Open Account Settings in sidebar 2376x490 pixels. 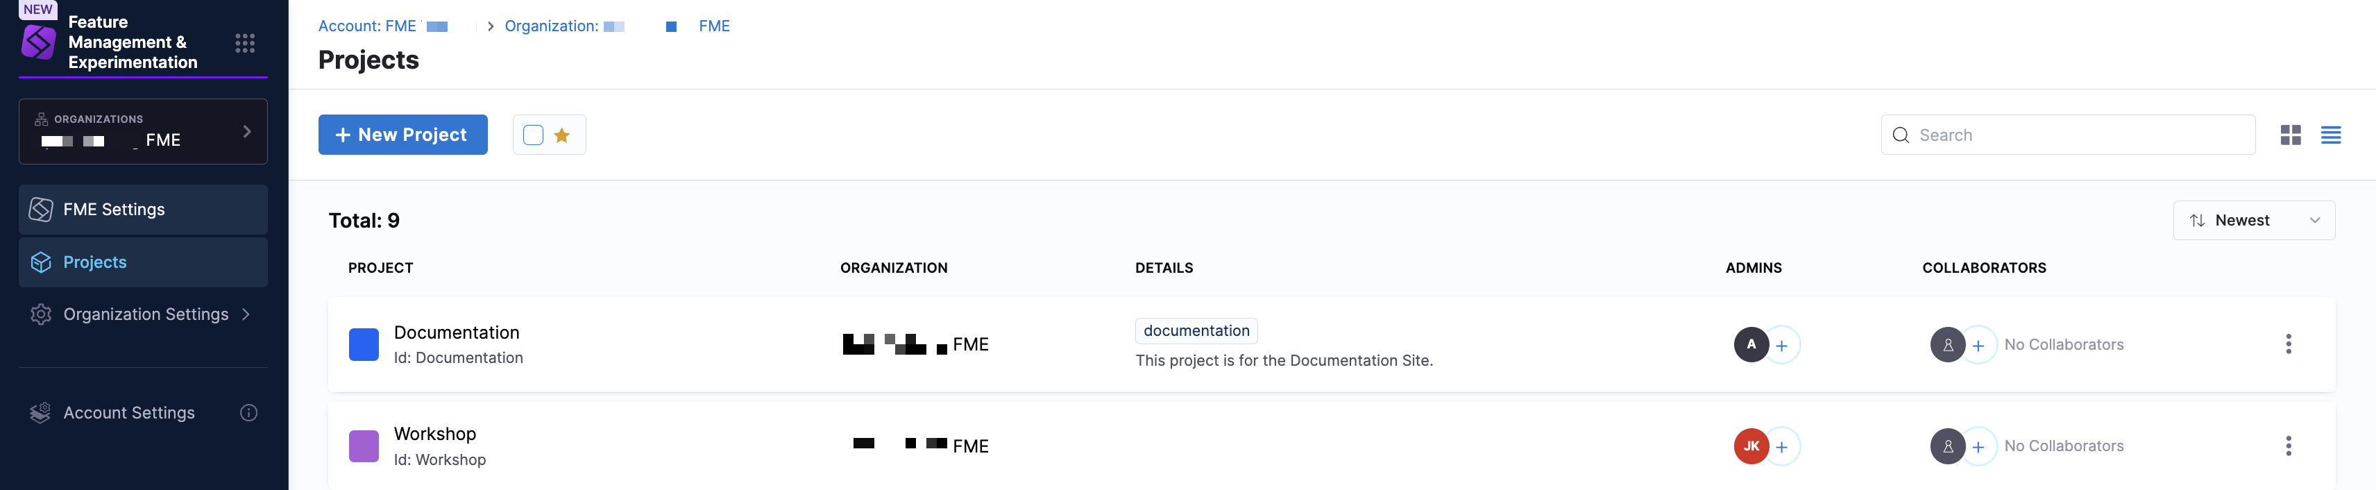129,414
